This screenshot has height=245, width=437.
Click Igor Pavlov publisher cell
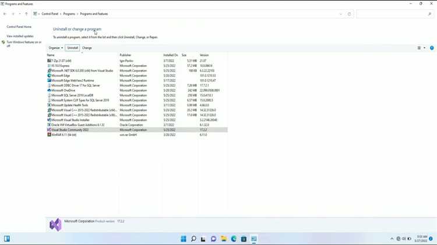point(126,61)
